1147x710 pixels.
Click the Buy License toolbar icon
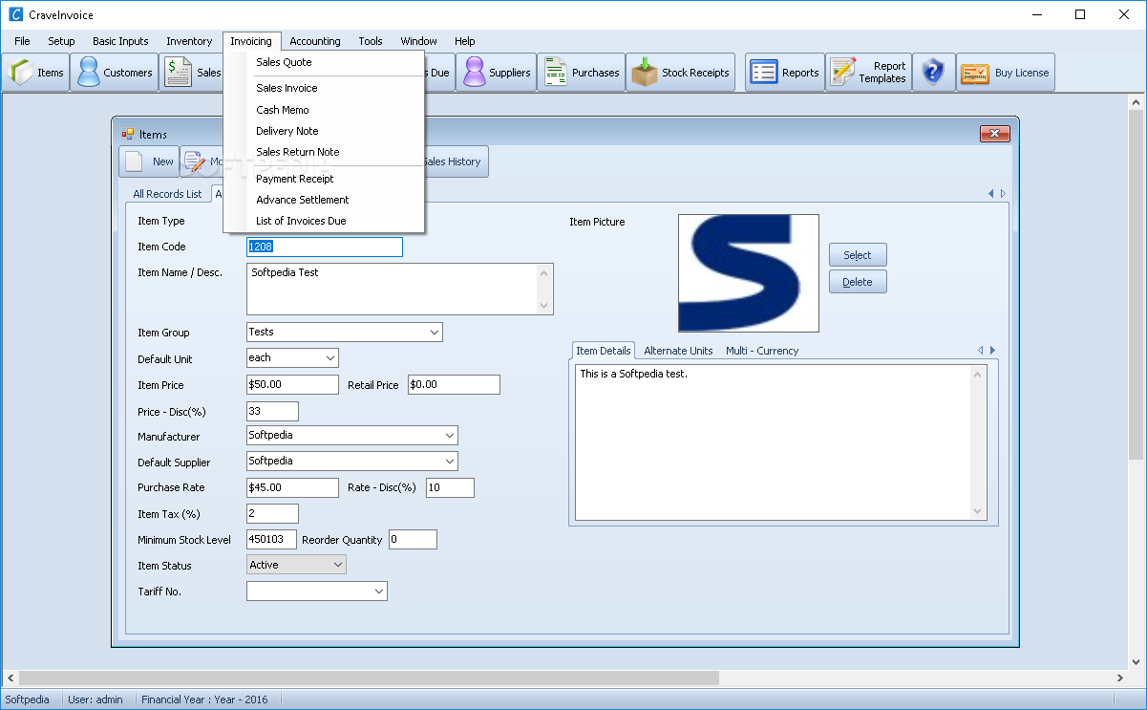click(974, 73)
